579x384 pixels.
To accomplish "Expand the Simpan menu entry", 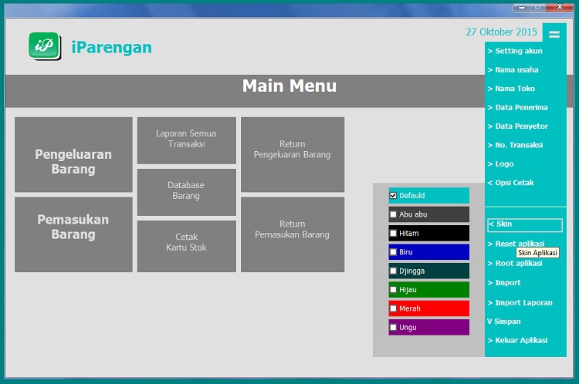I will 504,322.
